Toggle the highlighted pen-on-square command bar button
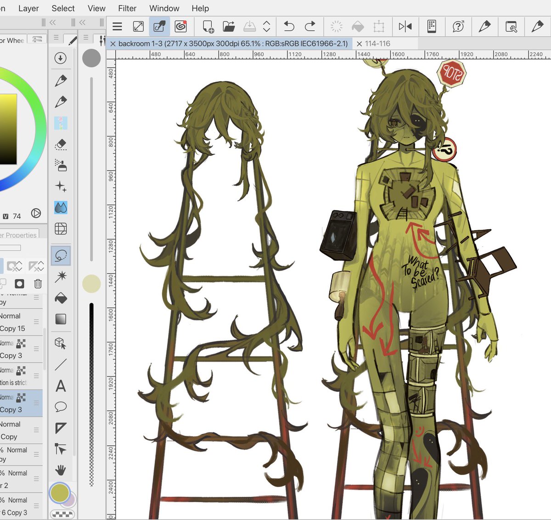 coord(159,26)
